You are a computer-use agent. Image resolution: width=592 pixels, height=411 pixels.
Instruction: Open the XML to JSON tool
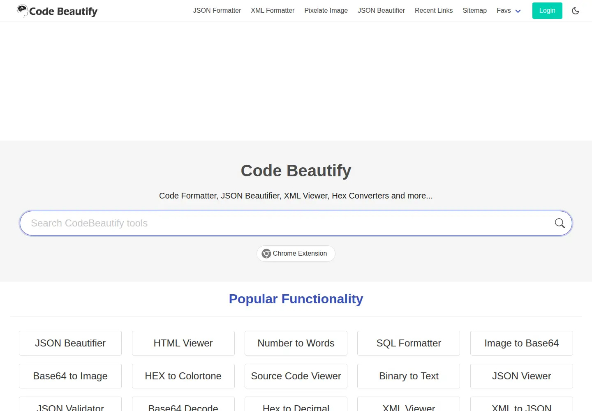[x=522, y=404]
